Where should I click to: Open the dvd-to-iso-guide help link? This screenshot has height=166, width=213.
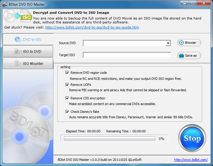click(92, 27)
